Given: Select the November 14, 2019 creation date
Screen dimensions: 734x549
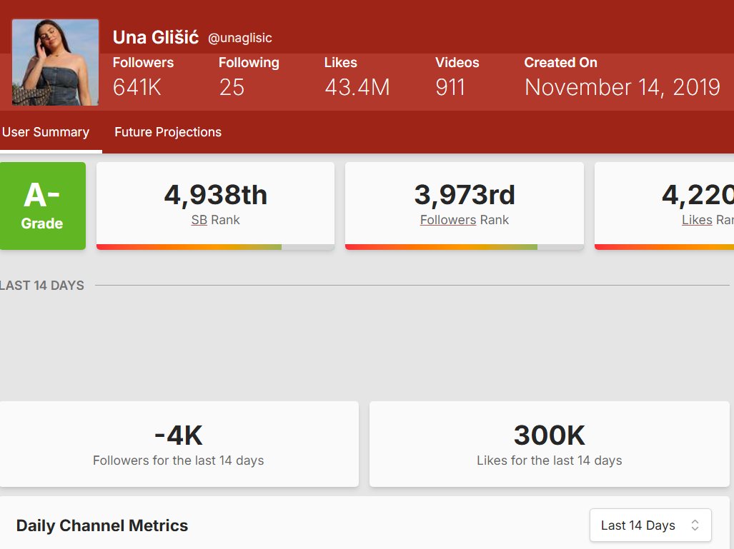Looking at the screenshot, I should (x=622, y=87).
